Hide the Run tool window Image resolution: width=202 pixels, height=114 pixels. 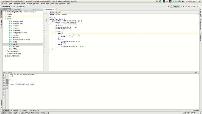click(x=198, y=73)
